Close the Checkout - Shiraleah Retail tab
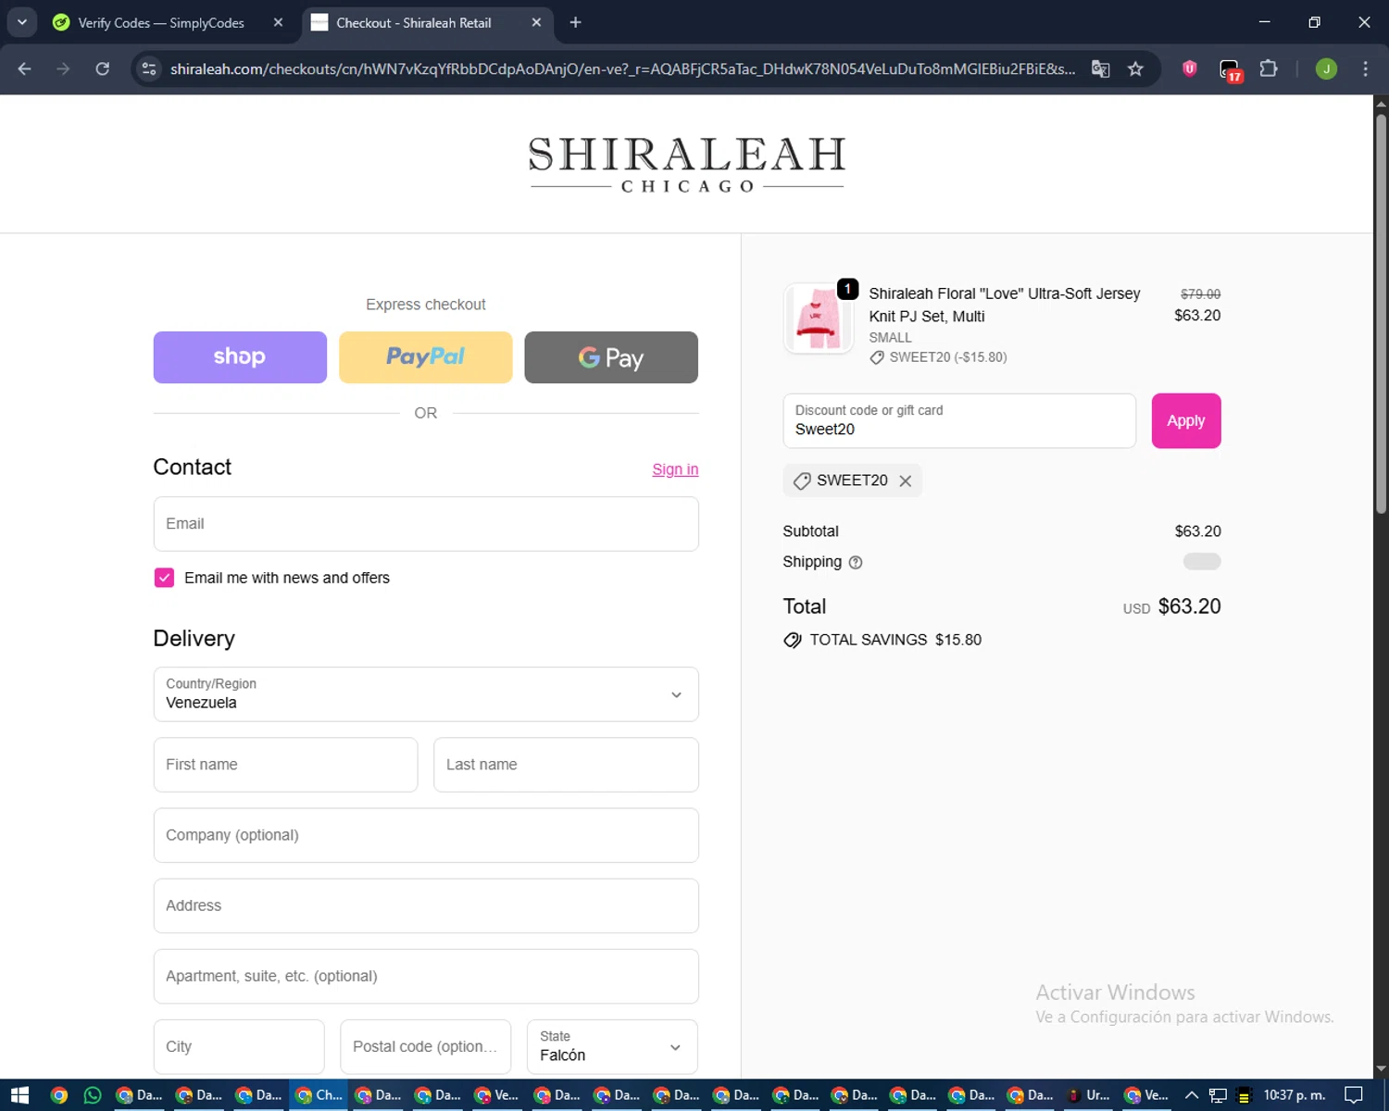The width and height of the screenshot is (1389, 1111). [536, 22]
